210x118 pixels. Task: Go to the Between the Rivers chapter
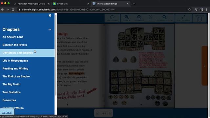click(14, 45)
